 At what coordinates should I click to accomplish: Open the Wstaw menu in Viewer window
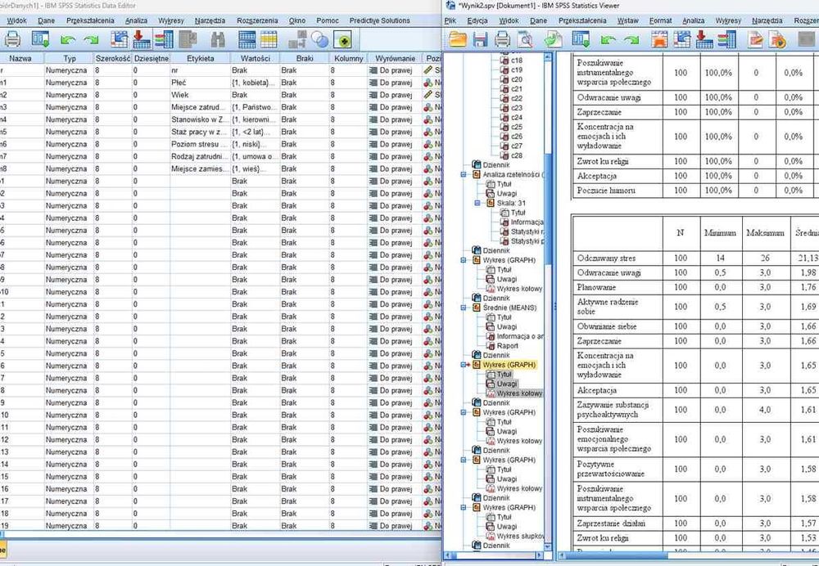[628, 21]
